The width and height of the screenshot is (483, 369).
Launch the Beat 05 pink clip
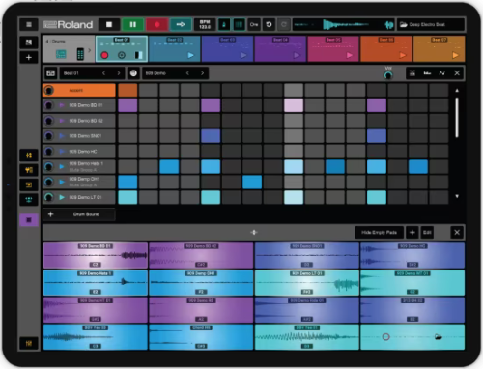pos(350,55)
